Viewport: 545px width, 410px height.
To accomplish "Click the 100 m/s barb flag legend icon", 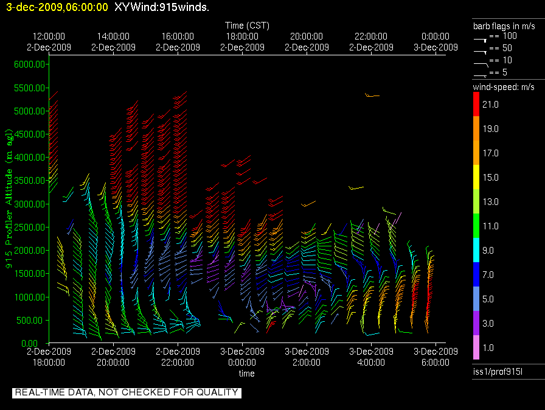I will tap(480, 40).
